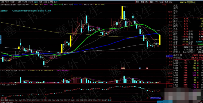Select the 1分钟 period tab

click(x=7, y=2)
